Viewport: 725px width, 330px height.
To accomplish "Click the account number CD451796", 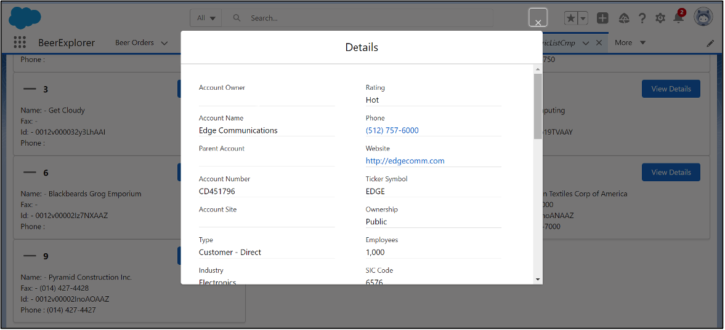I will [217, 192].
